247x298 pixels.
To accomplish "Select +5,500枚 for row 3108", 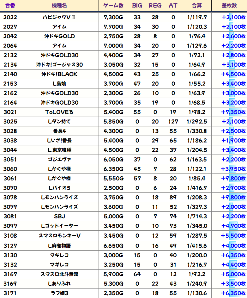I will tap(233, 236).
